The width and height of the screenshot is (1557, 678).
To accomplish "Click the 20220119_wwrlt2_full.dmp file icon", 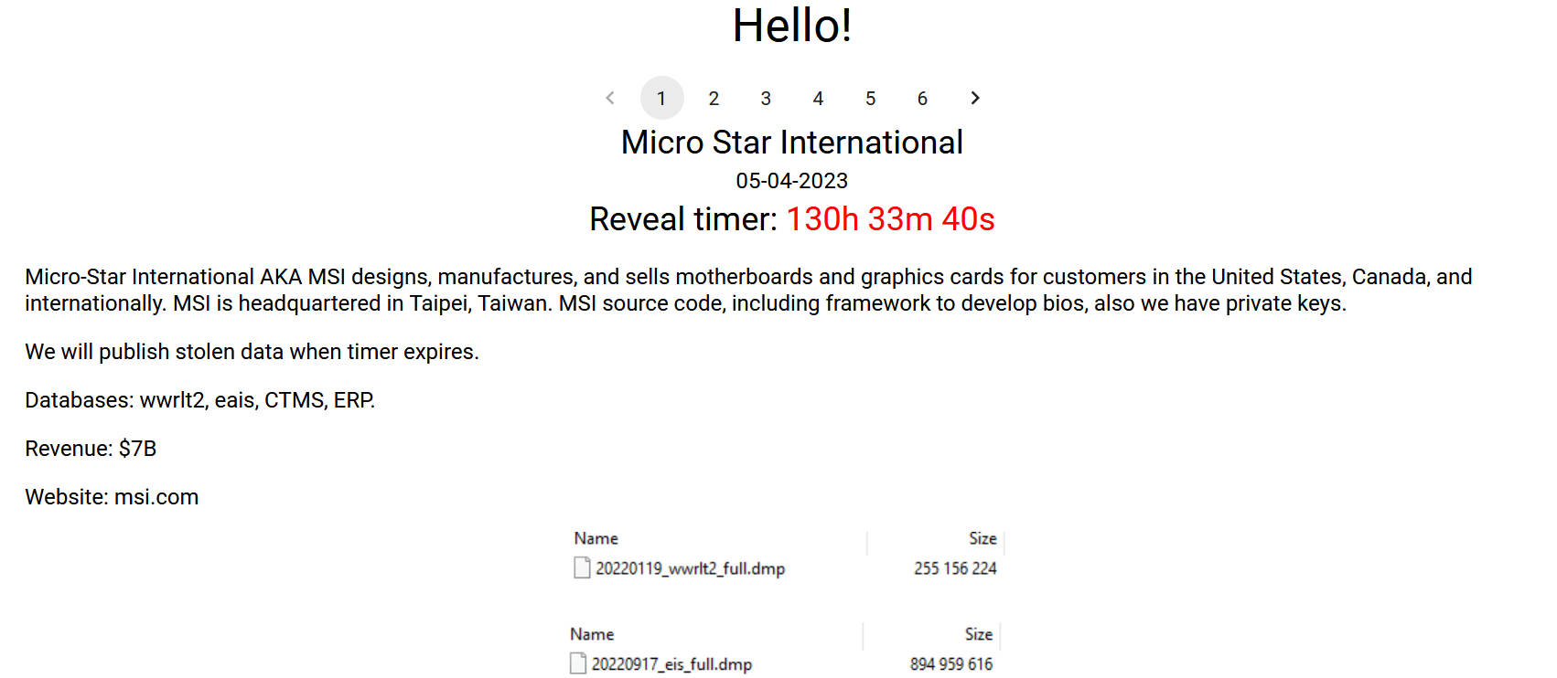I will [x=582, y=568].
